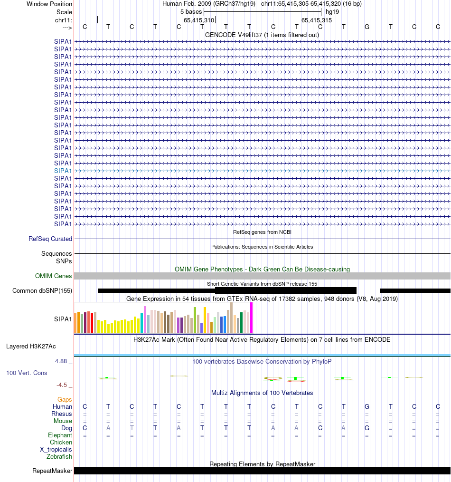451x482 pixels.
Task: Open the RefSeq Curated track label
Action: 50,239
